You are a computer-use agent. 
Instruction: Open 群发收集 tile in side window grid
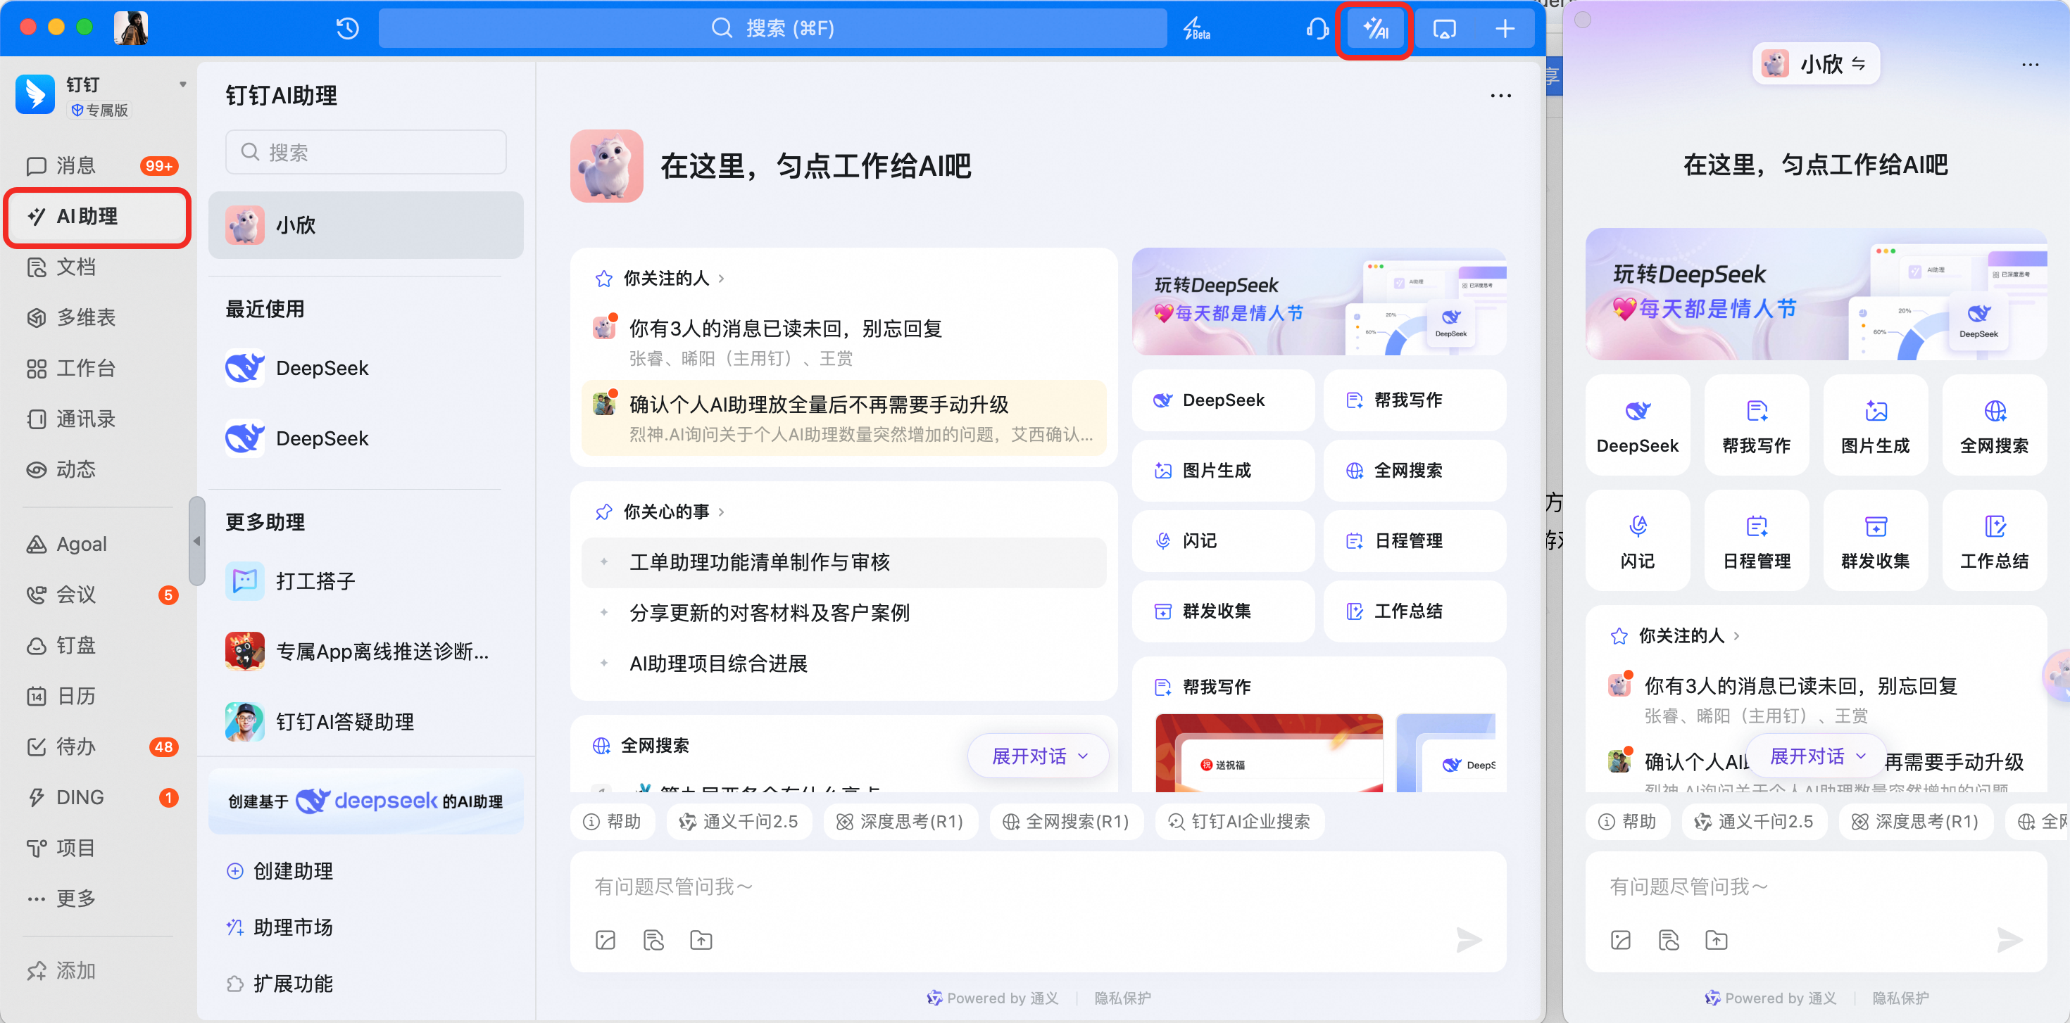tap(1875, 540)
